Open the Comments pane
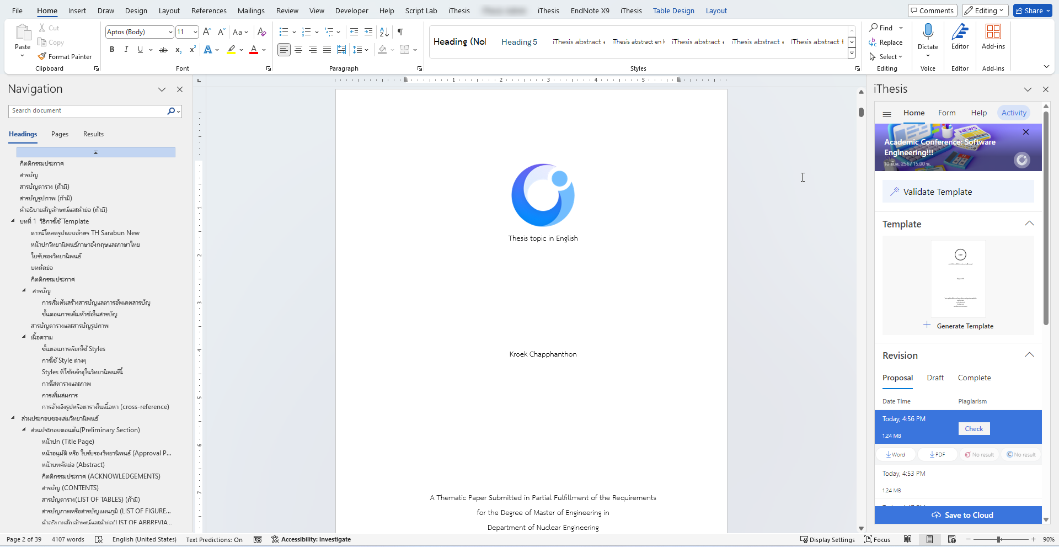 [x=933, y=10]
